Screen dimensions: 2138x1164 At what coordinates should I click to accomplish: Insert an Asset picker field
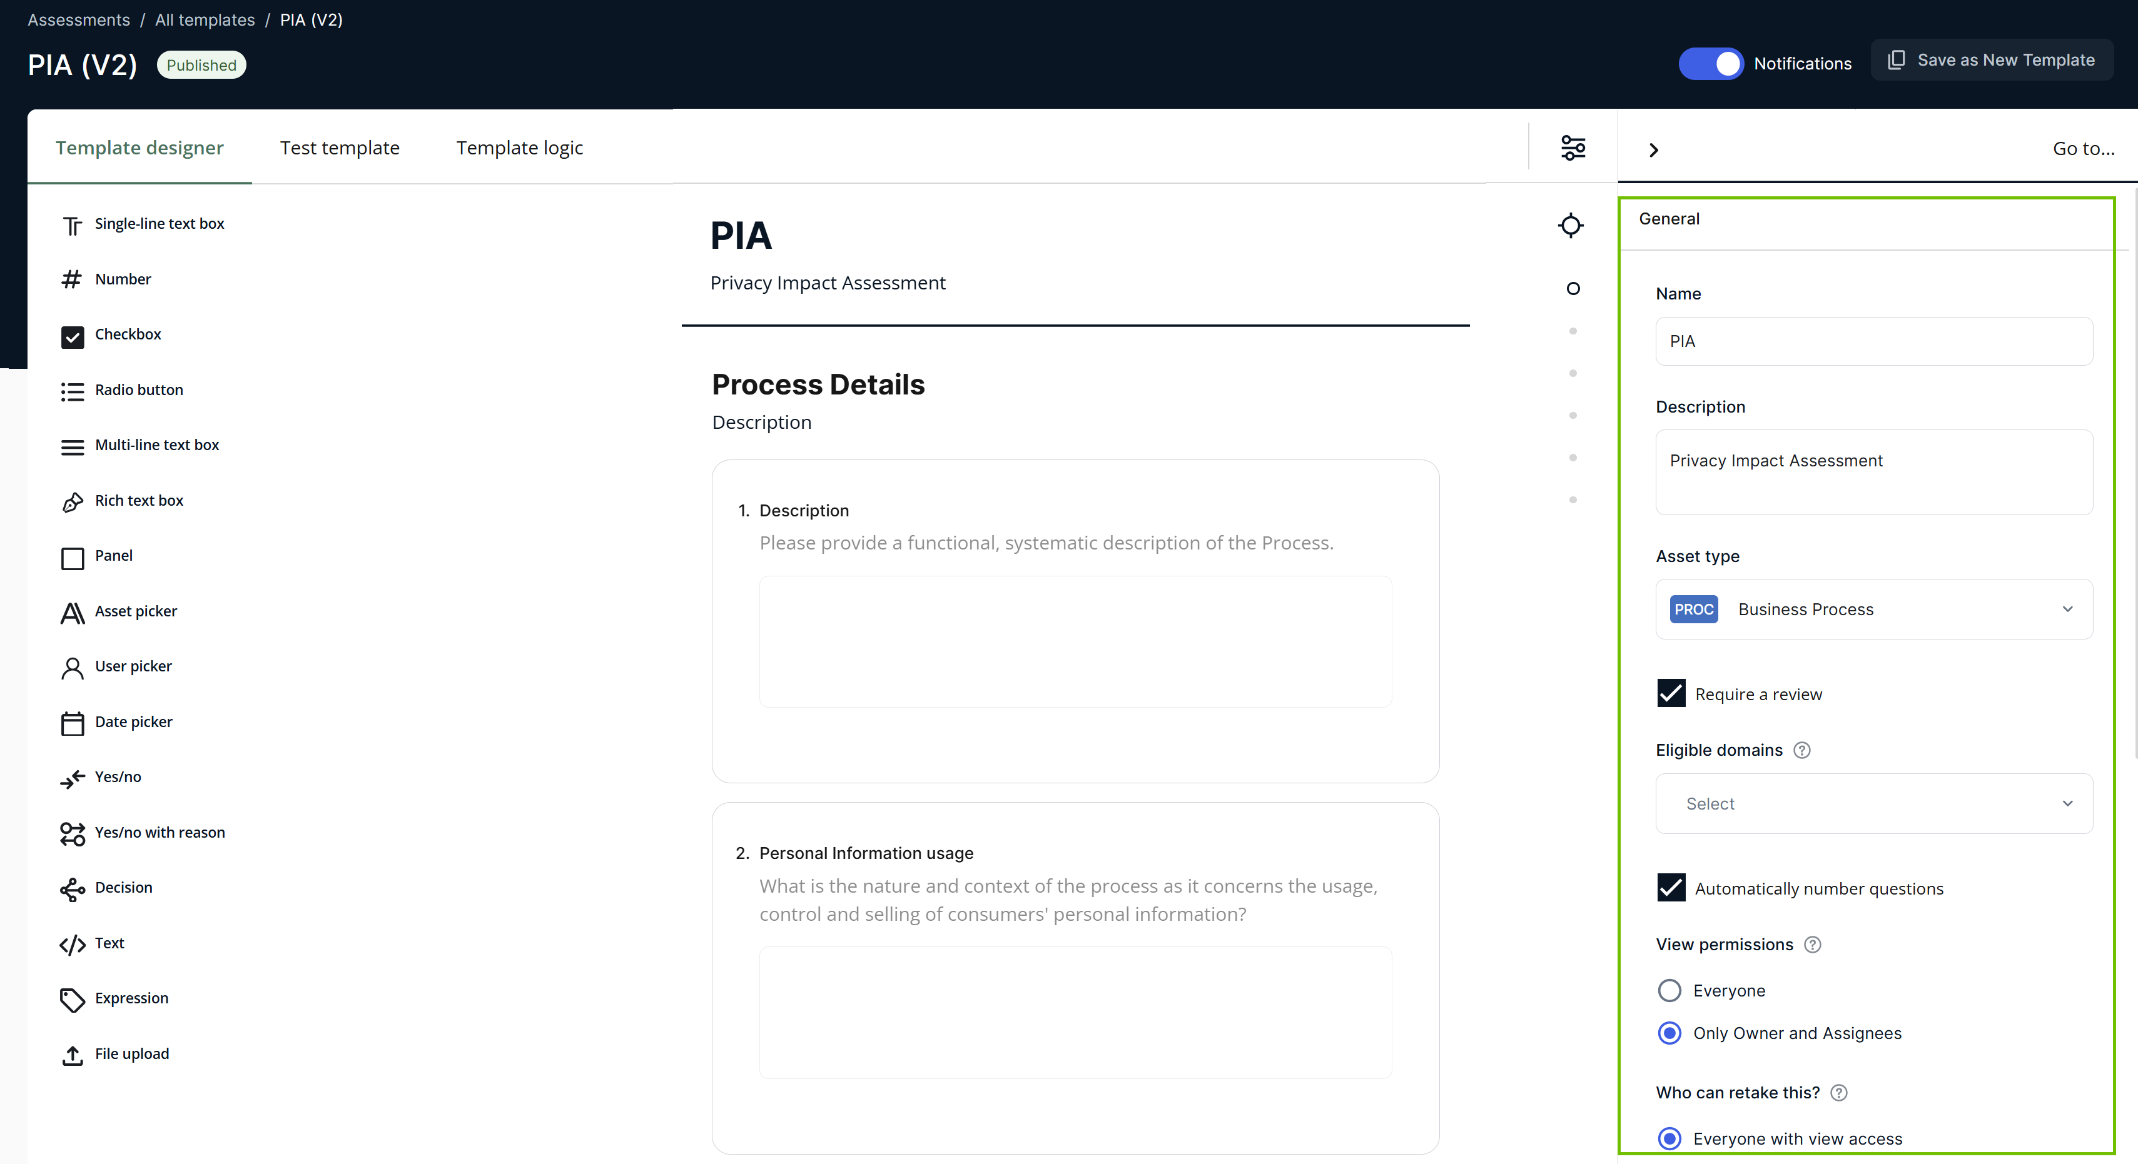(x=136, y=611)
